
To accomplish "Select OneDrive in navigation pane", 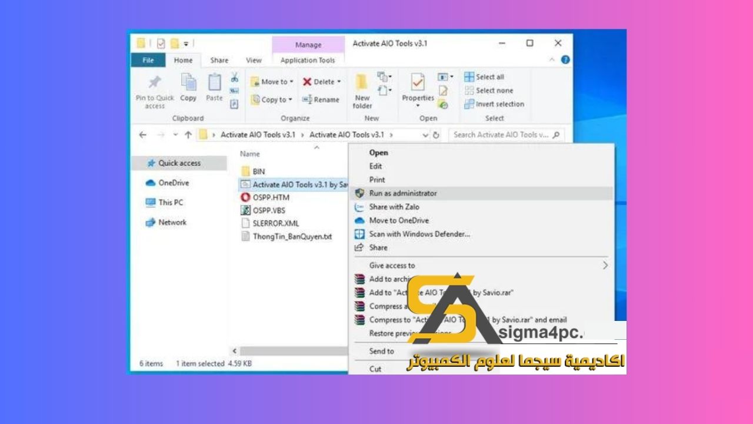I will (x=167, y=183).
